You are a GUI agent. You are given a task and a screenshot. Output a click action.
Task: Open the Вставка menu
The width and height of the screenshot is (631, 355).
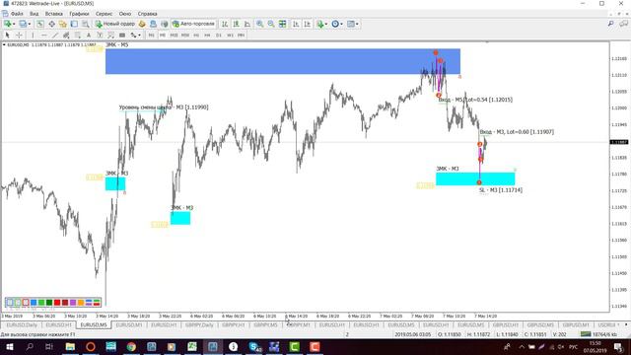[x=53, y=14]
